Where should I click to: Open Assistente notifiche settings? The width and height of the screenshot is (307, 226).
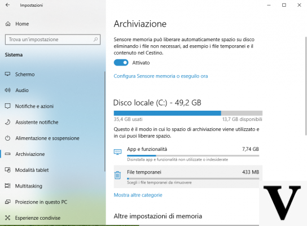tap(37, 122)
